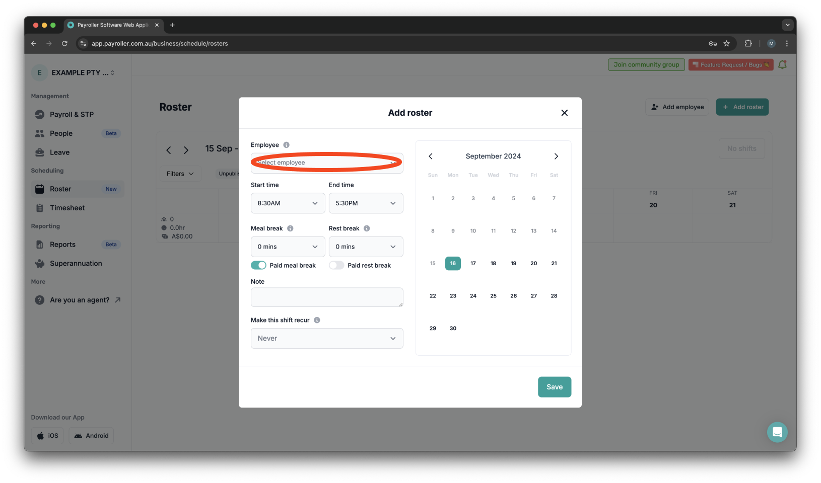Click the Rest break info icon
This screenshot has height=483, width=821.
tap(367, 228)
